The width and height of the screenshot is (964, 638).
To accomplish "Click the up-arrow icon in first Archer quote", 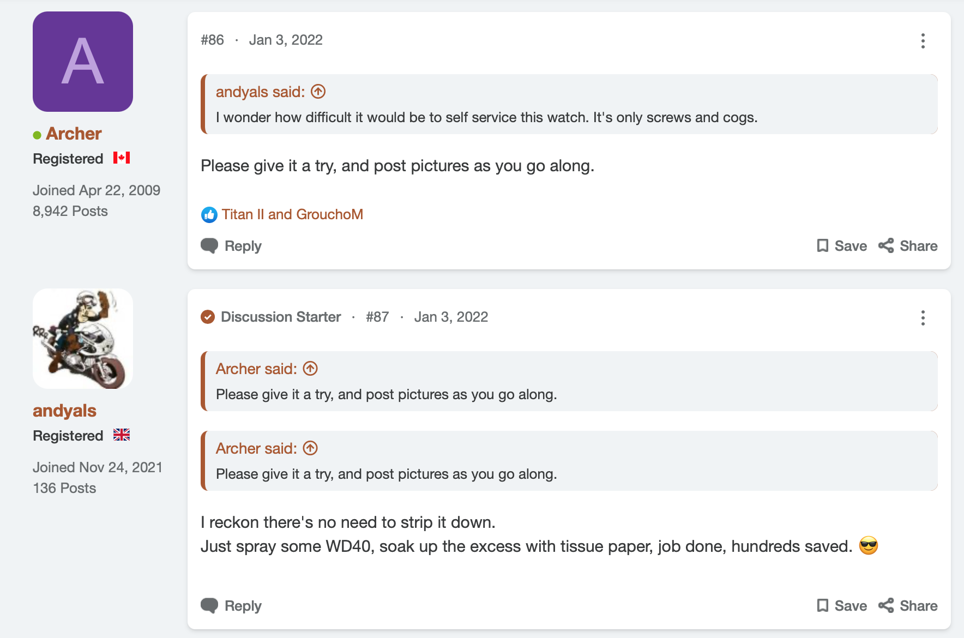I will click(x=310, y=369).
